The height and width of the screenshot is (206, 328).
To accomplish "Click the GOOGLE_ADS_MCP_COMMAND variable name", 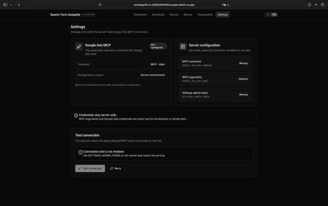I will 197,66.
